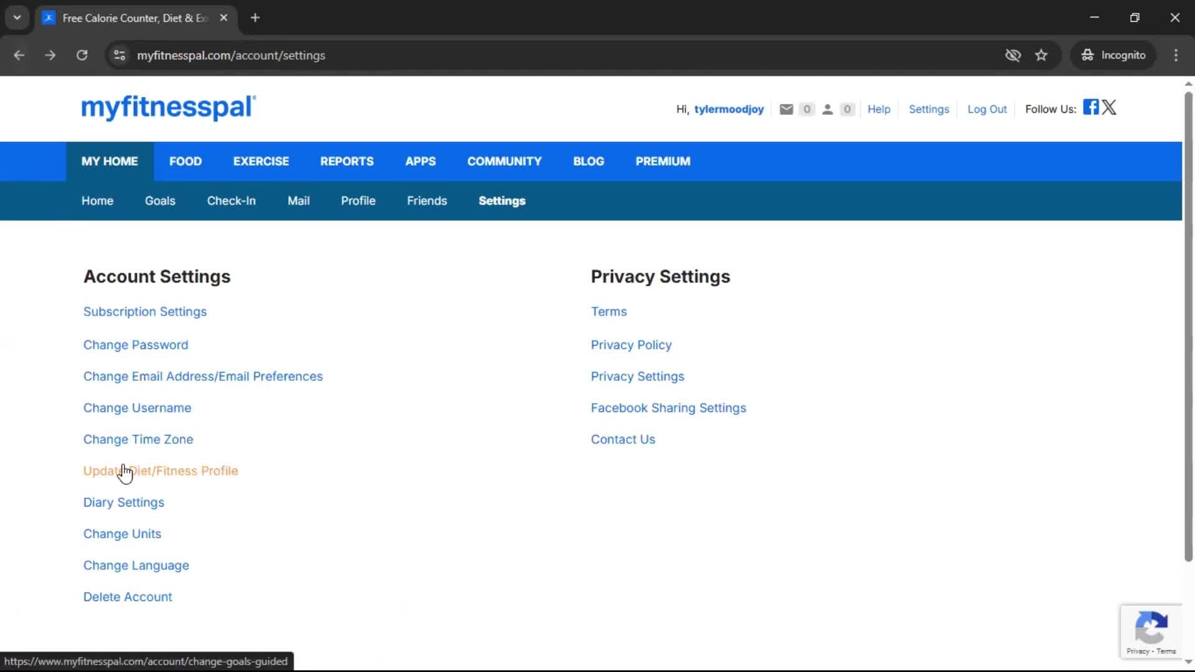Open a new browser tab

click(x=255, y=18)
